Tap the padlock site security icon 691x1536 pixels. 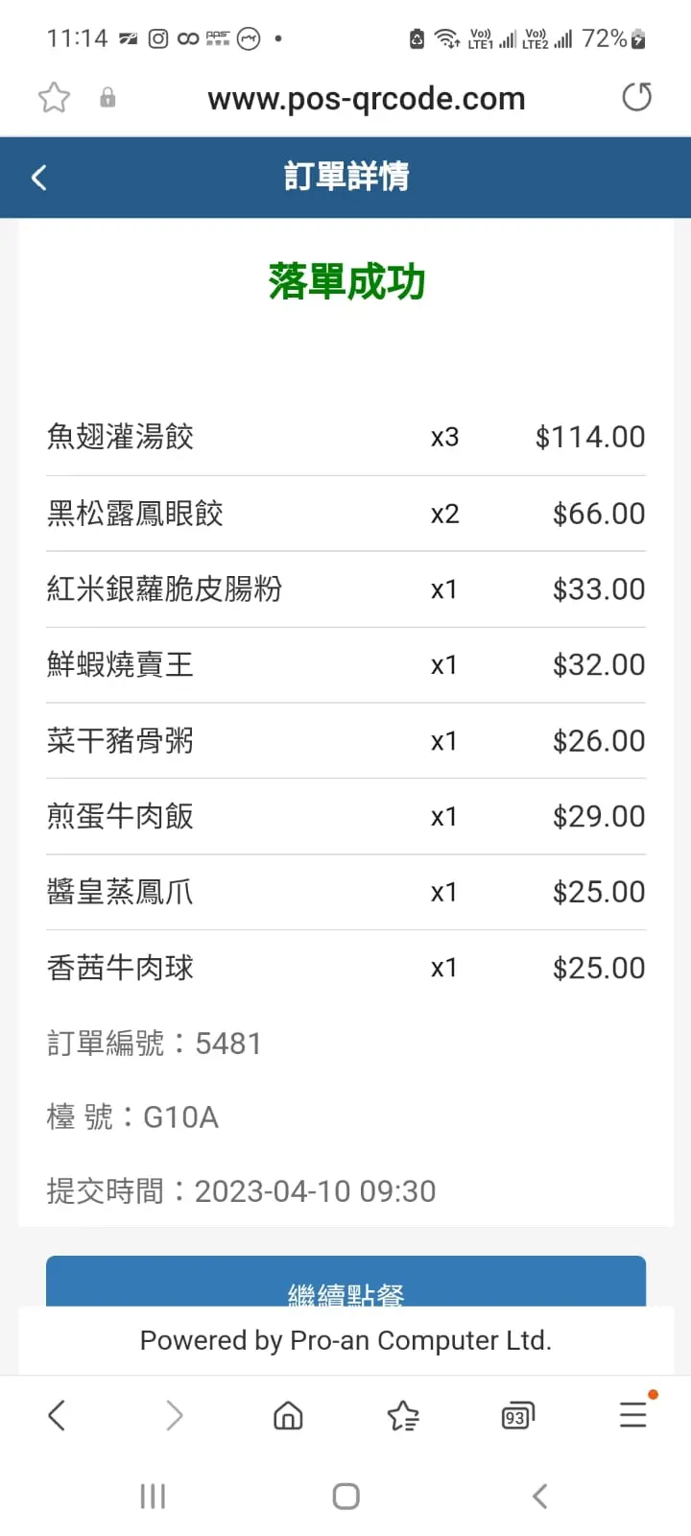[x=107, y=98]
